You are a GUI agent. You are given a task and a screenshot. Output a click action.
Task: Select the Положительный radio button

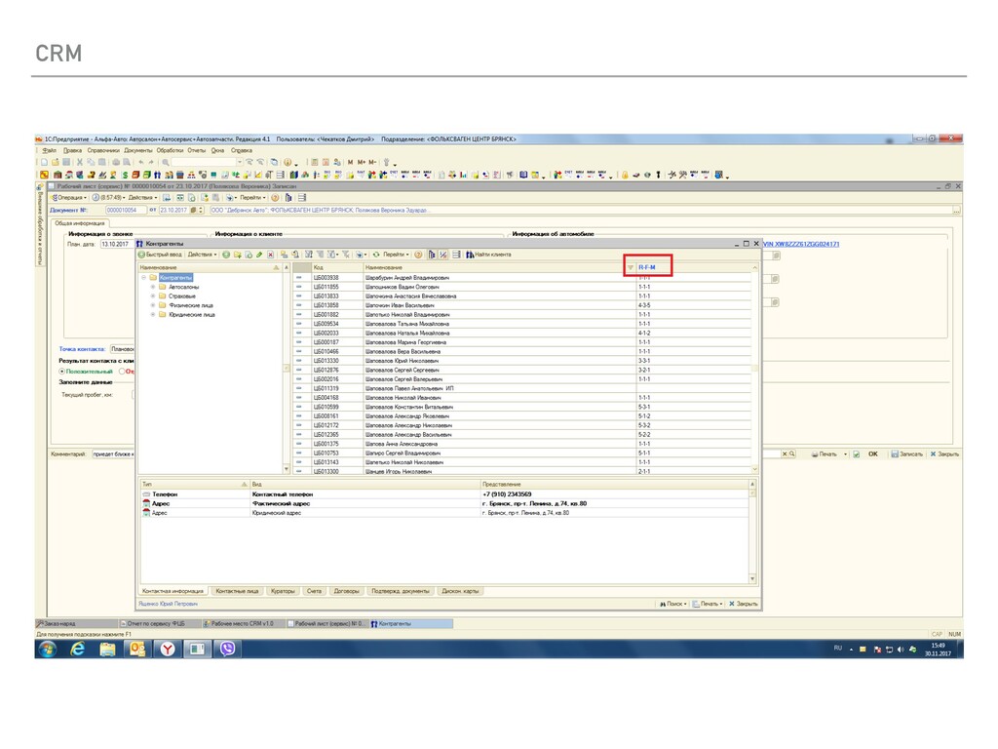[x=63, y=371]
